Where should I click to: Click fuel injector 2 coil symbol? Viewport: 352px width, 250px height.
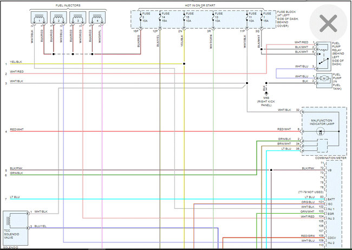(x=58, y=17)
